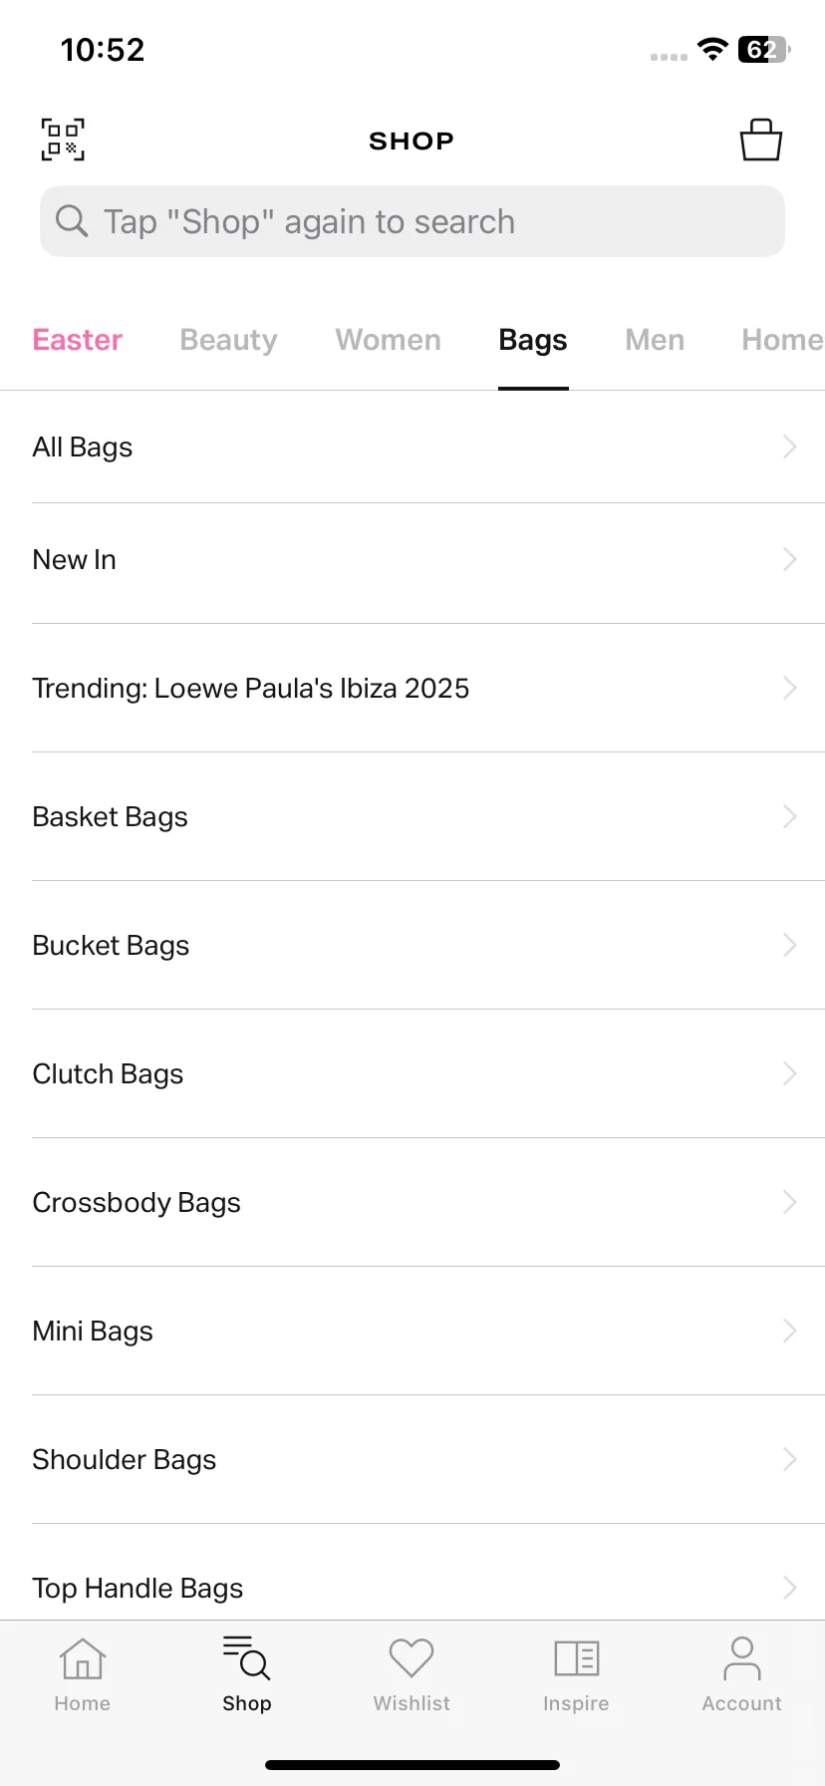The height and width of the screenshot is (1786, 825).
Task: Open Account profile icon
Action: point(742,1658)
